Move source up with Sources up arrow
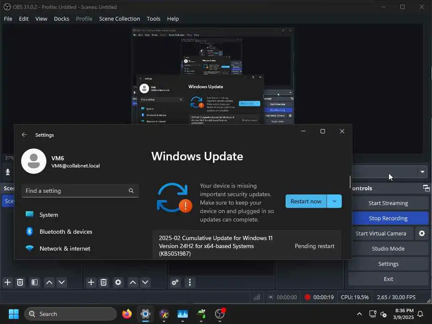432x324 pixels. 133,282
